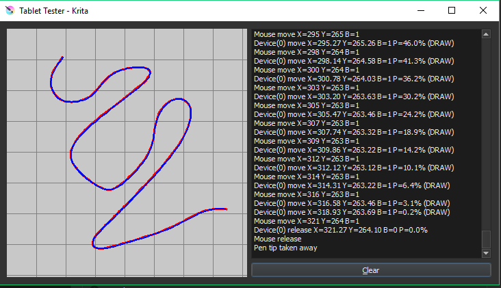Click log line with P=10.1% (DRAW)
This screenshot has width=501, height=288.
354,168
